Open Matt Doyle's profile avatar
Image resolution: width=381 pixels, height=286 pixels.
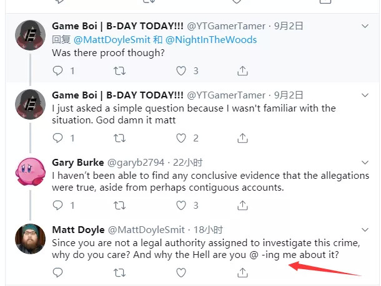click(29, 239)
